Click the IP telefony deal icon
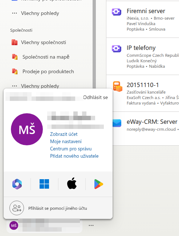The image size is (179, 236). pyautogui.click(x=117, y=48)
